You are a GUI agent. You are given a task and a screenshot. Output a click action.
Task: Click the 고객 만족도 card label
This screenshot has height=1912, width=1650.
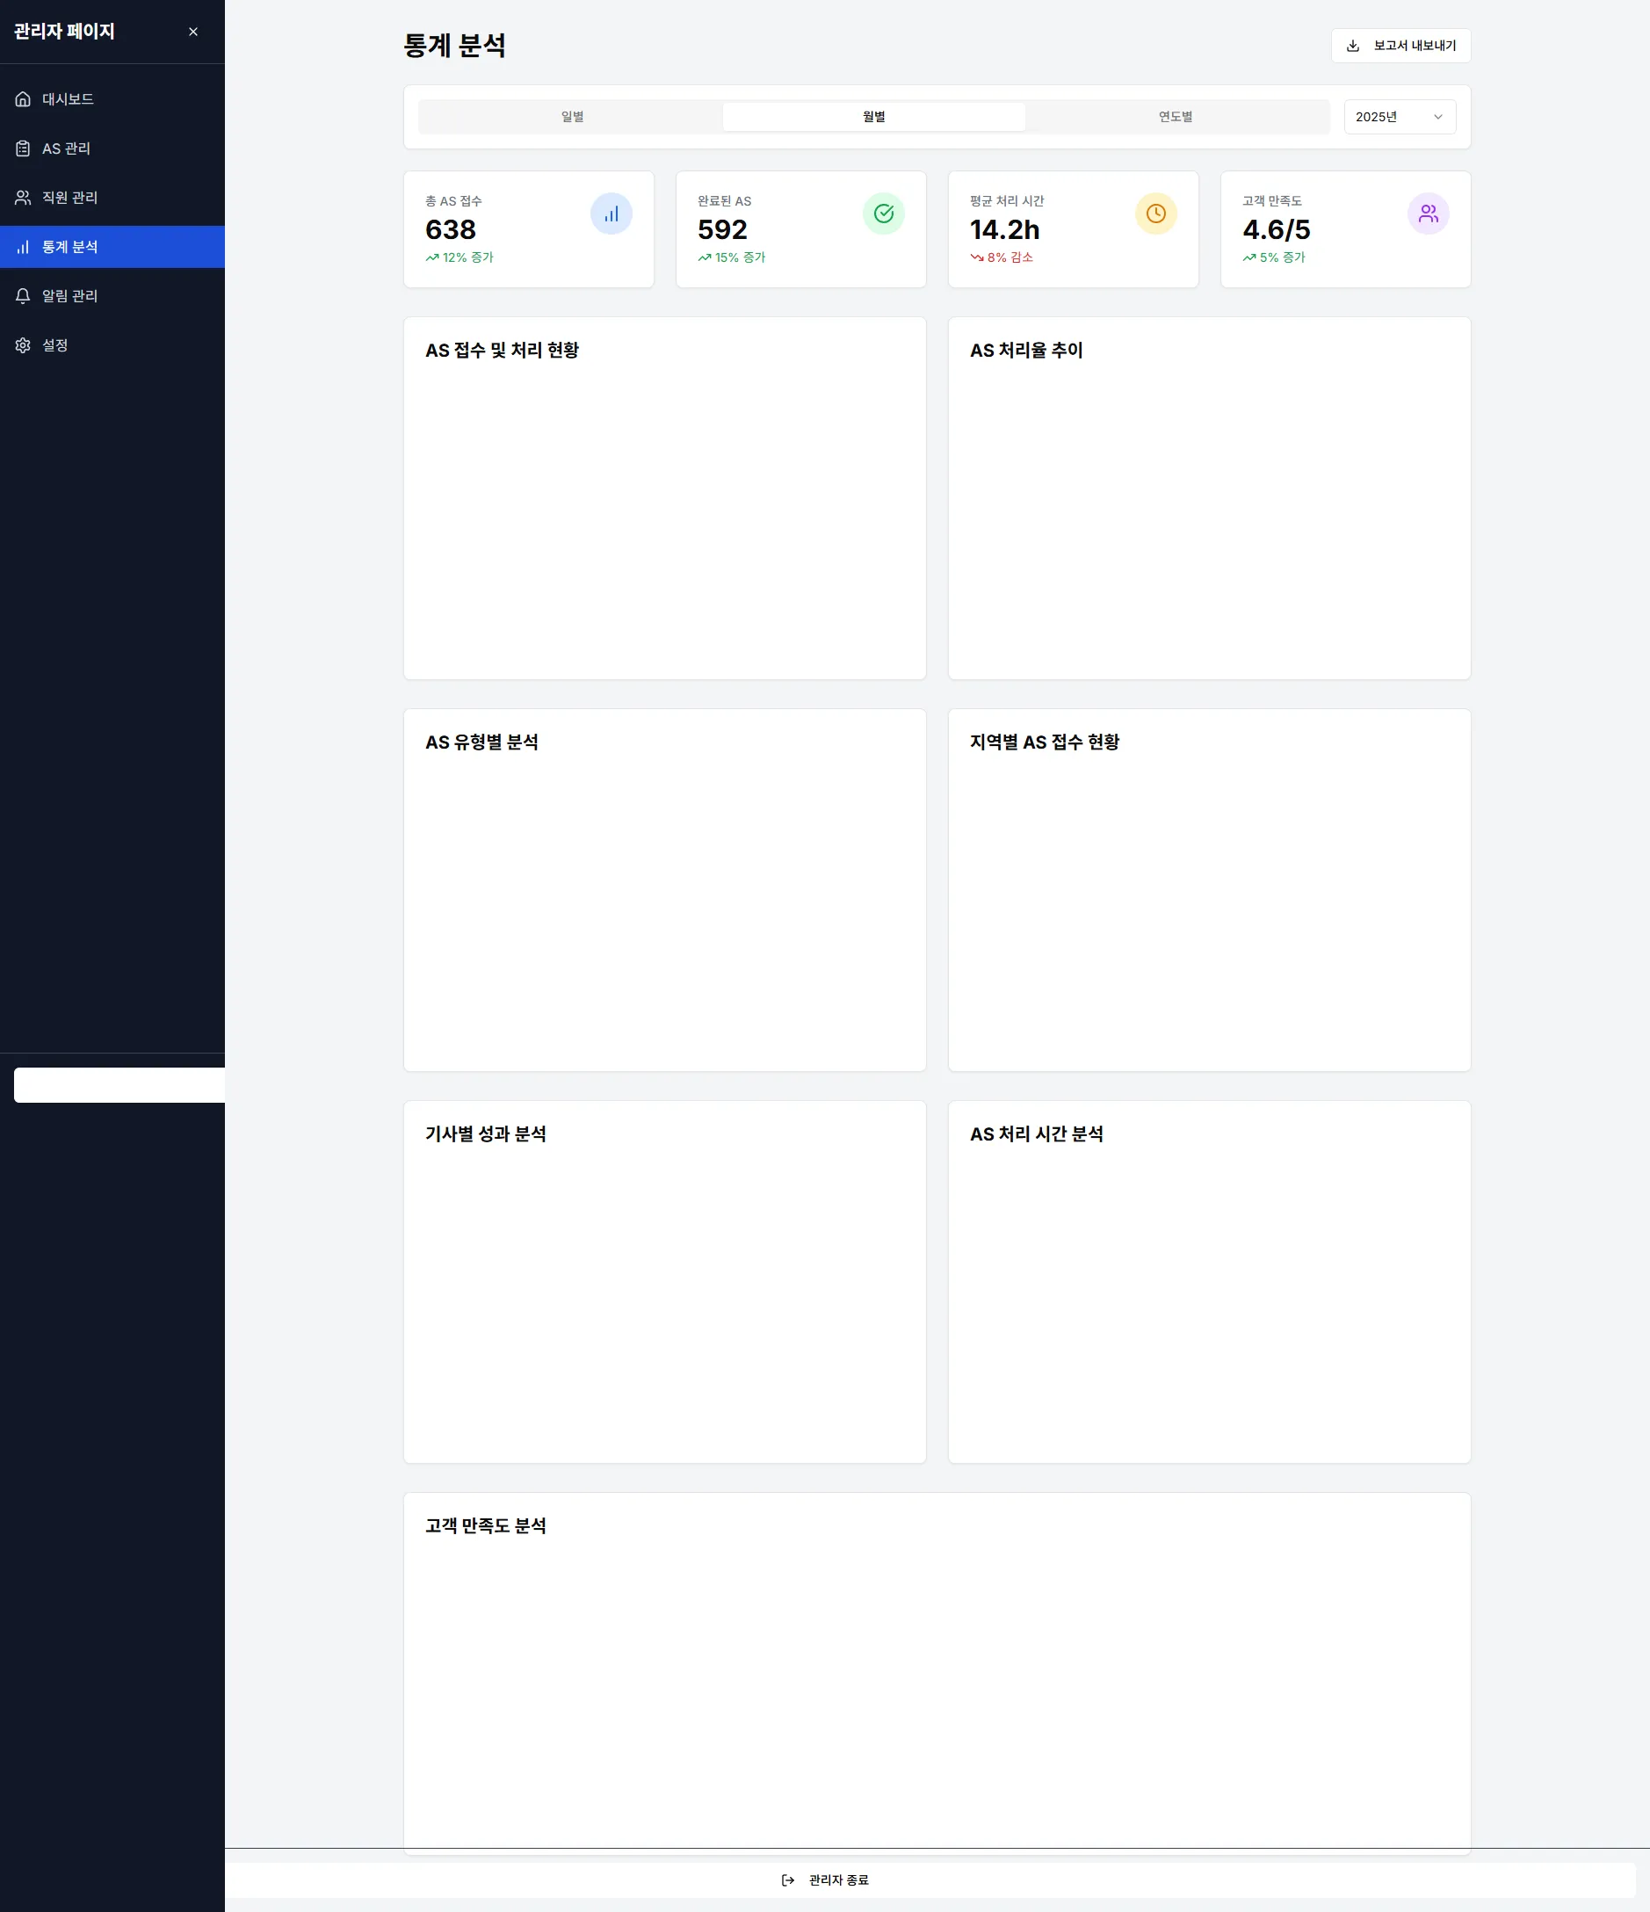[1271, 201]
